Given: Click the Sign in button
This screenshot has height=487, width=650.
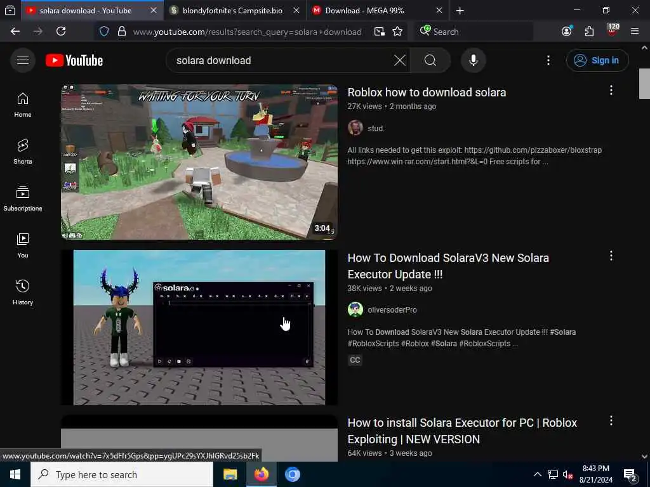Looking at the screenshot, I should click(597, 60).
